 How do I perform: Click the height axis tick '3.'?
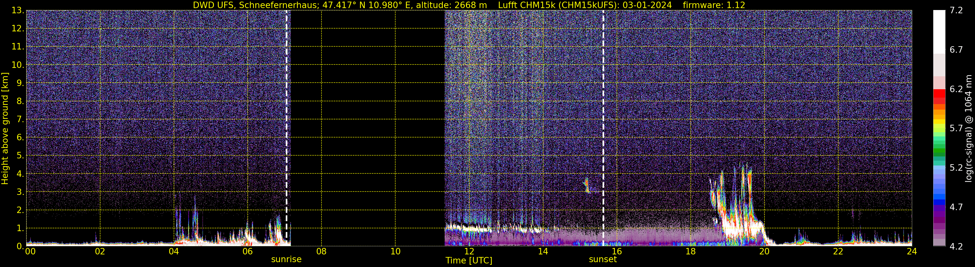point(20,192)
